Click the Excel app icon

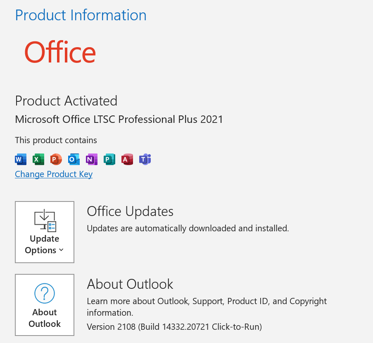(x=38, y=159)
